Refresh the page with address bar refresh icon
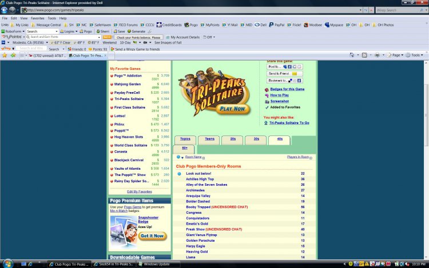Viewport: 429px width, 268px height. click(366, 10)
